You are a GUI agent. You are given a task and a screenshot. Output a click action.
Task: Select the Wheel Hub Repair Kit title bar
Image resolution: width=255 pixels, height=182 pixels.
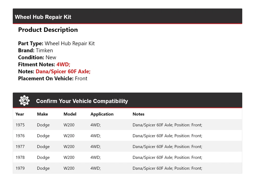tap(43, 17)
